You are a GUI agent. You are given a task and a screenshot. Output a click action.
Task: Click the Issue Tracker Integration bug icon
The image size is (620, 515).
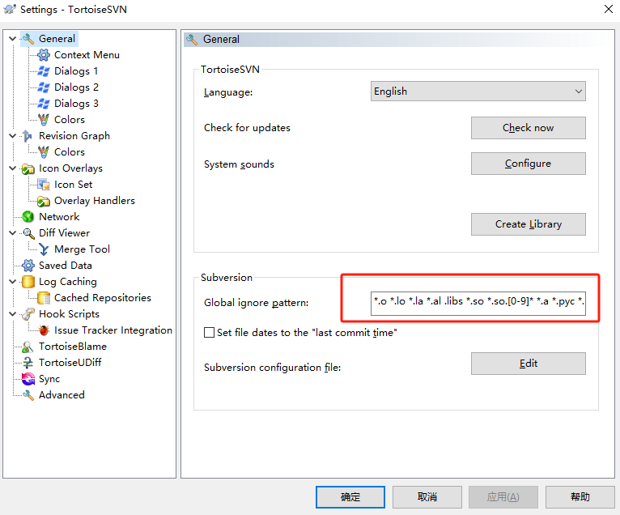44,330
